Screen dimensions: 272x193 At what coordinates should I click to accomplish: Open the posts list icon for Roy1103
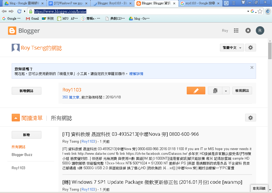click(x=215, y=90)
